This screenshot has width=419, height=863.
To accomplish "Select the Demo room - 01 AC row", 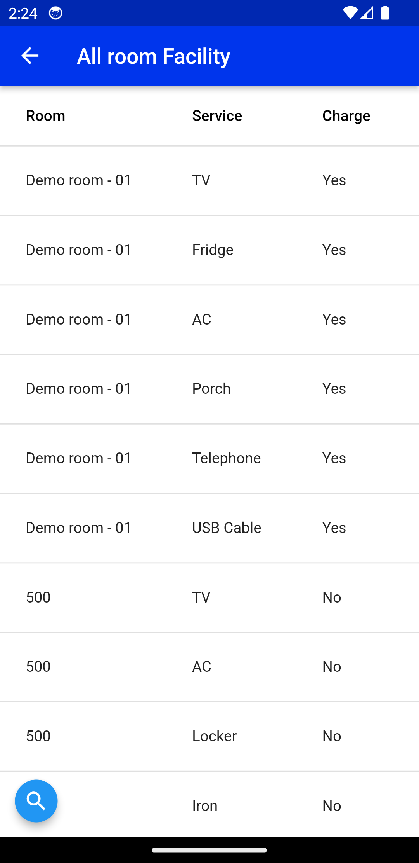I will coord(209,320).
